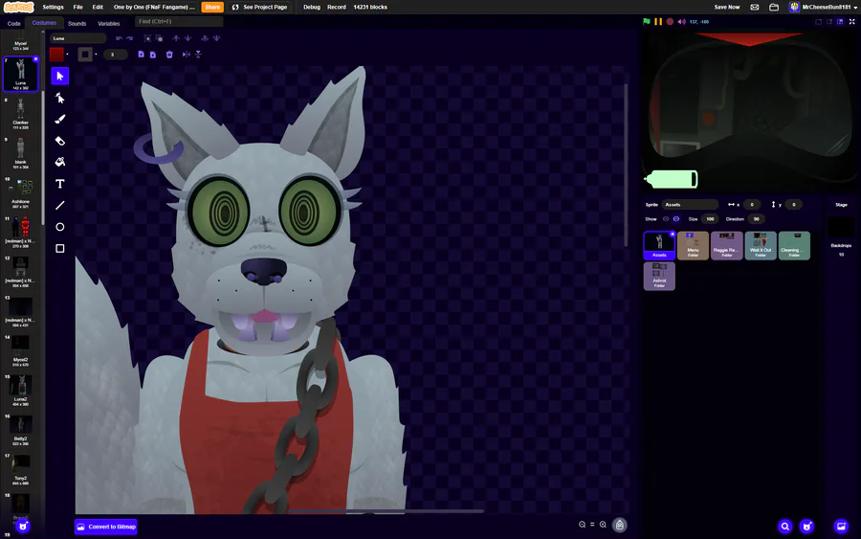This screenshot has height=539, width=861.
Task: Switch to the Sounds tab
Action: click(x=77, y=24)
